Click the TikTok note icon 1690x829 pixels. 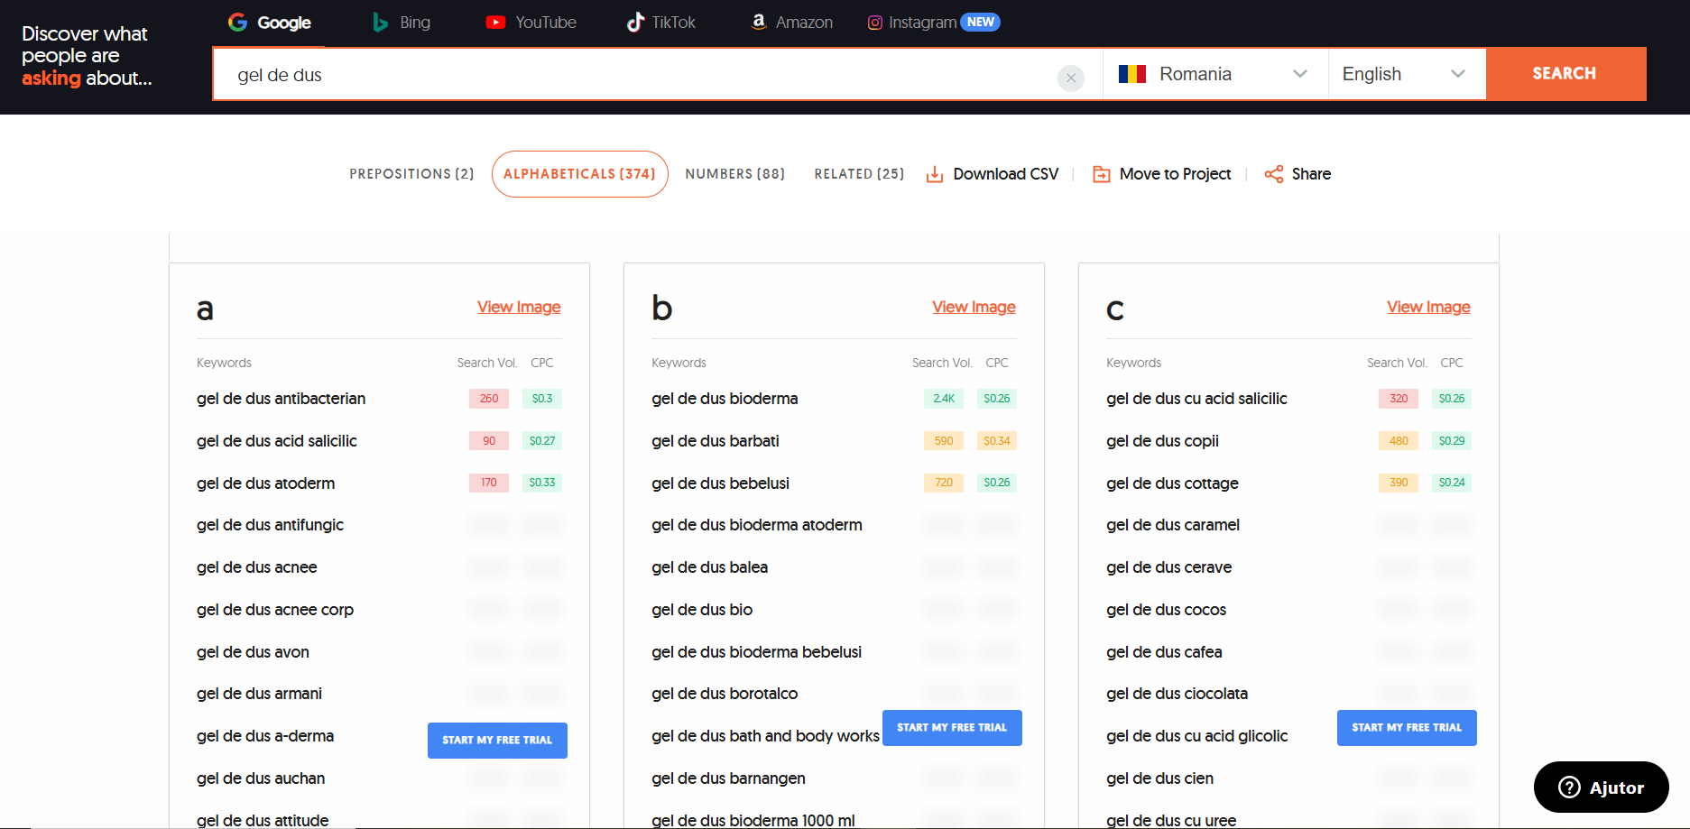tap(635, 23)
